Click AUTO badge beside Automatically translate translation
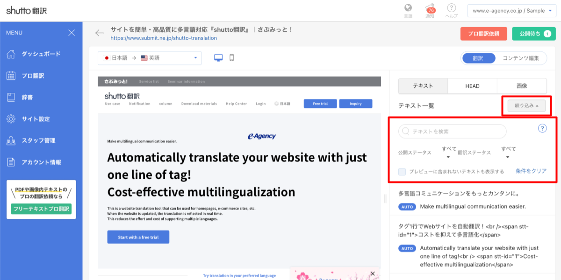Image resolution: width=561 pixels, height=280 pixels. pos(407,248)
